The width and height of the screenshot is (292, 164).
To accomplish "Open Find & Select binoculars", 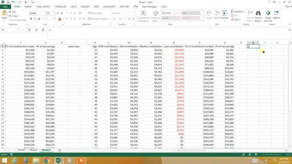I will click(x=258, y=16).
